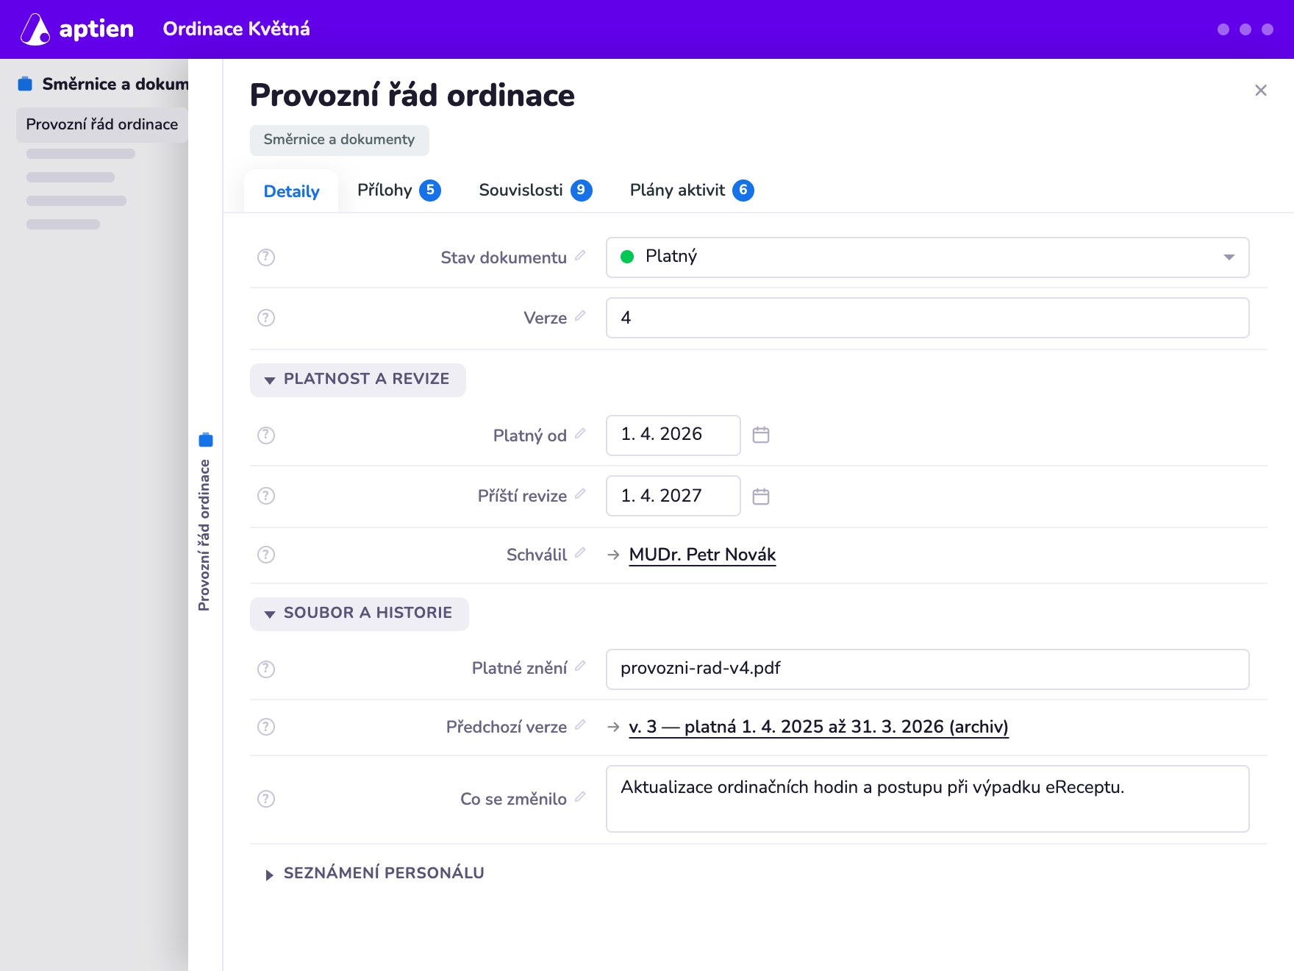Viewport: 1294px width, 971px height.
Task: Click the Platné znění file field
Action: pyautogui.click(x=927, y=669)
